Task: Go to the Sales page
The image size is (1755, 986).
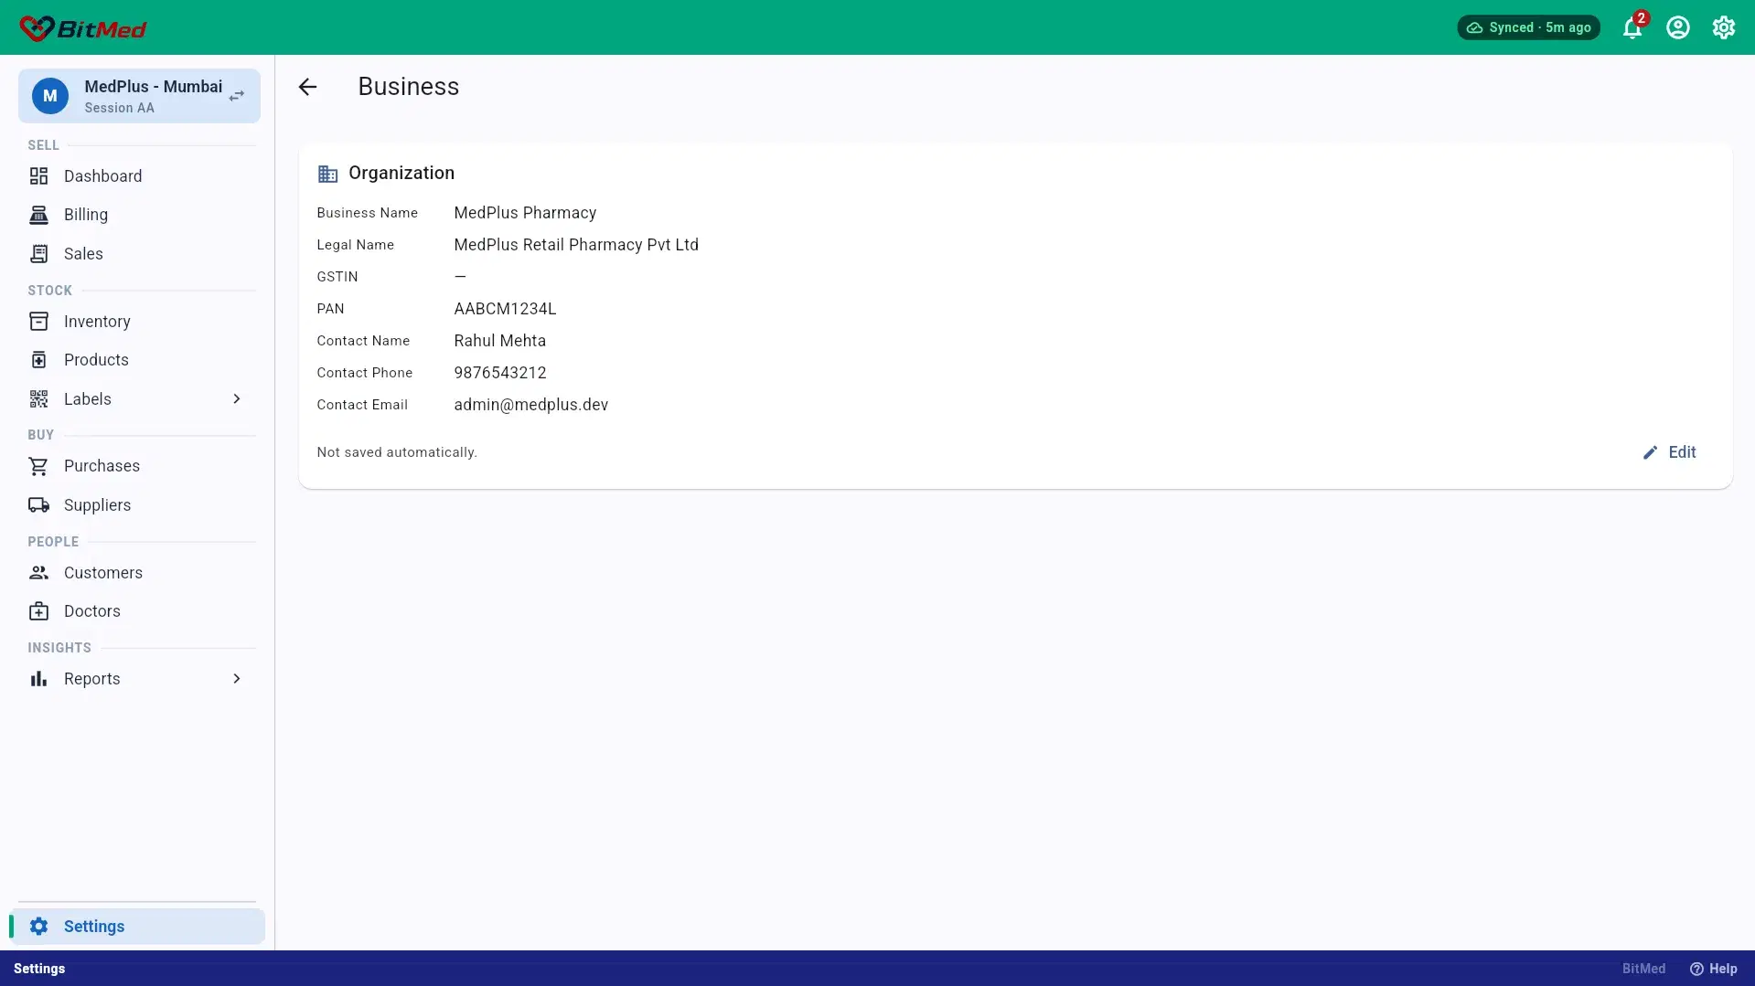Action: coord(137,254)
